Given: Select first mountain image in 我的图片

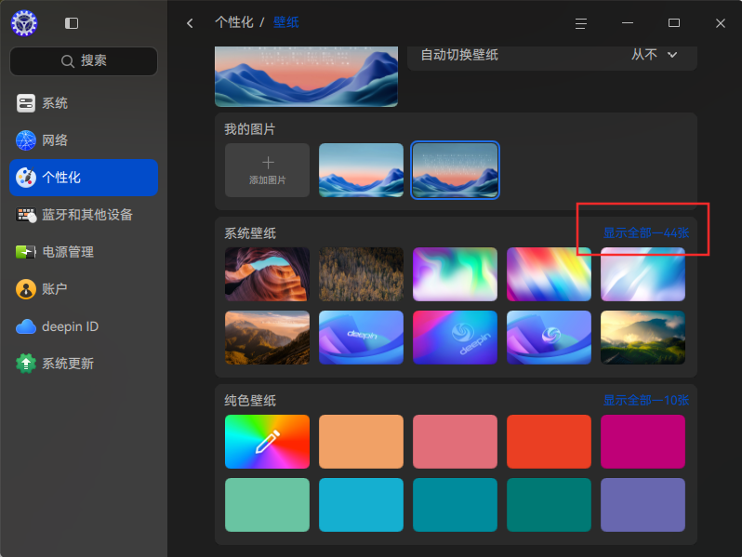Looking at the screenshot, I should click(x=361, y=170).
